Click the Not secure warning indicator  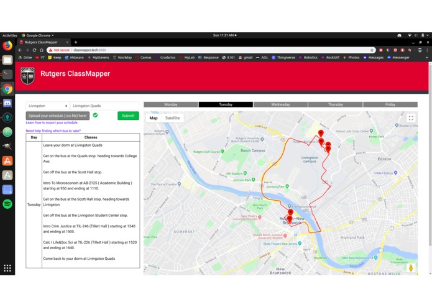(59, 50)
